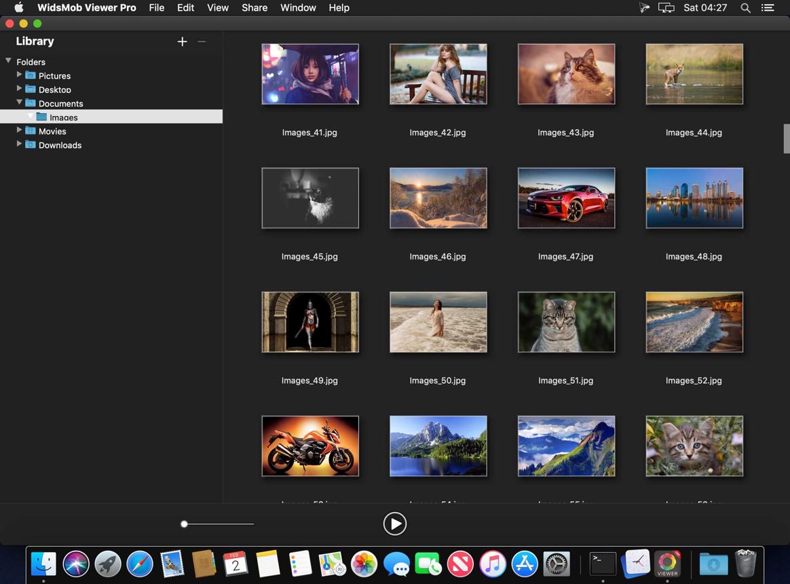Viewport: 790px width, 584px height.
Task: Open Terminal from the Dock
Action: point(603,564)
